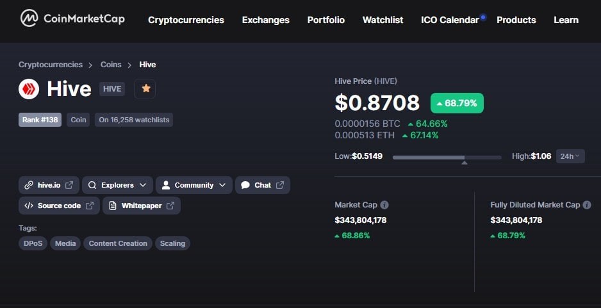Screen dimensions: 601x308
Task: Open the 24h time range dropdown
Action: click(x=570, y=156)
